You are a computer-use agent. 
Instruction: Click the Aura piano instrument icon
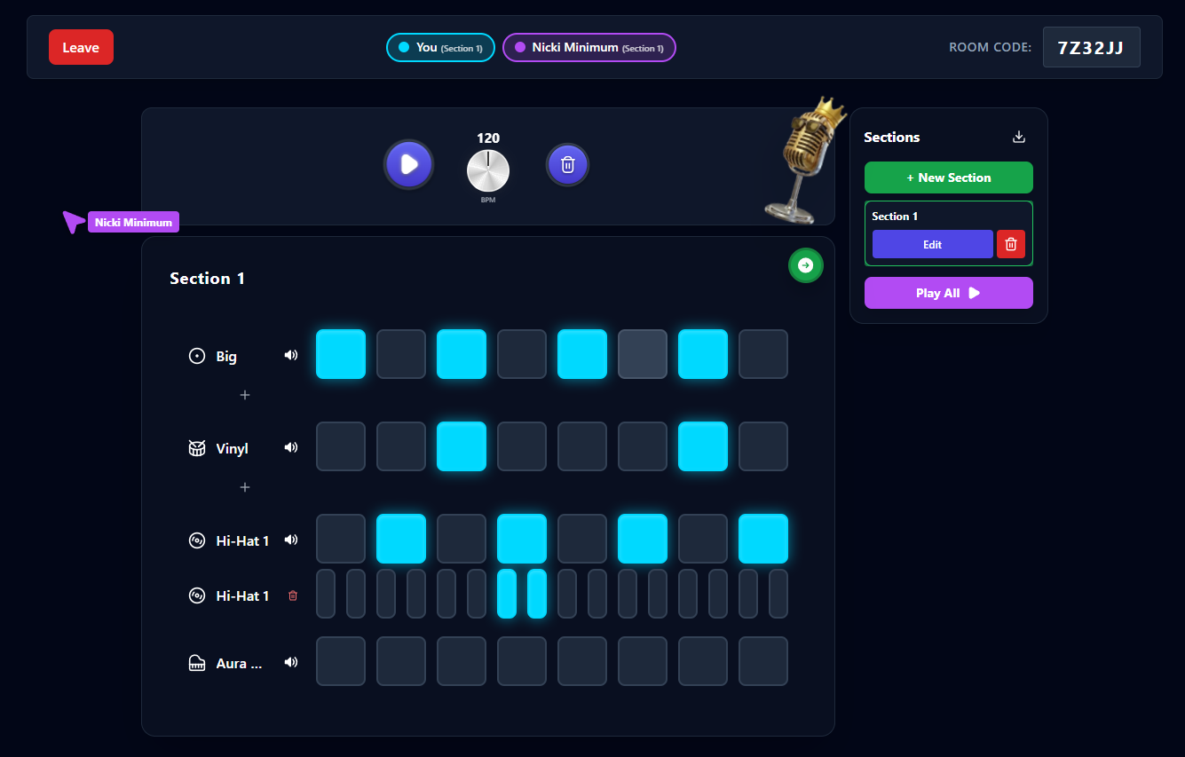(x=196, y=662)
